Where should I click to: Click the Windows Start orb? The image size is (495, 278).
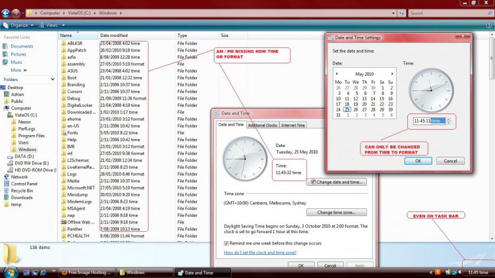(x=11, y=272)
